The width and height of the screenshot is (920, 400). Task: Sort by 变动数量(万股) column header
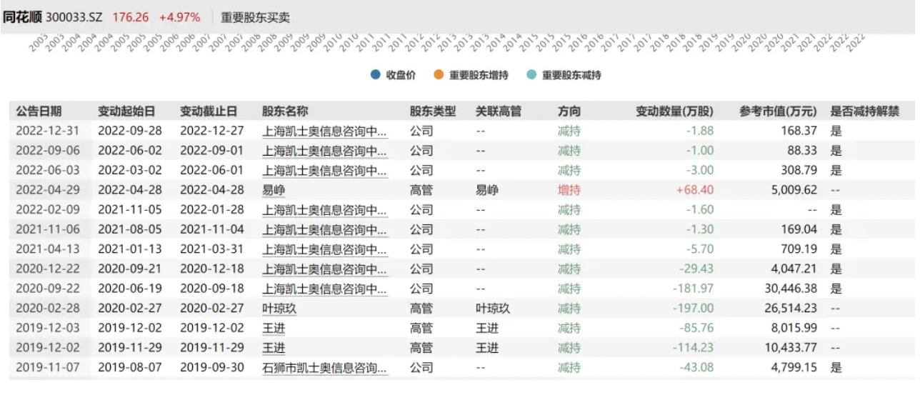674,111
